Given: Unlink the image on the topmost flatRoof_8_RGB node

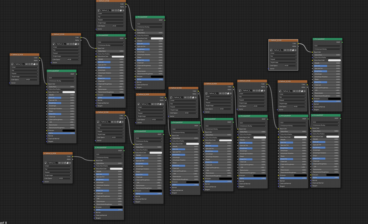Looking at the screenshot, I should click(123, 10).
